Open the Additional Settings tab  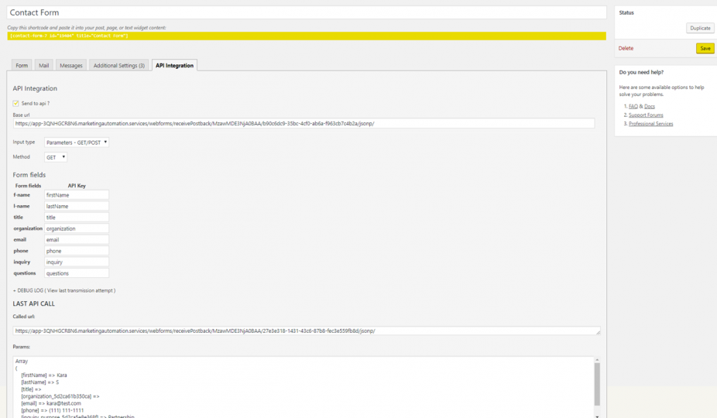click(x=118, y=66)
